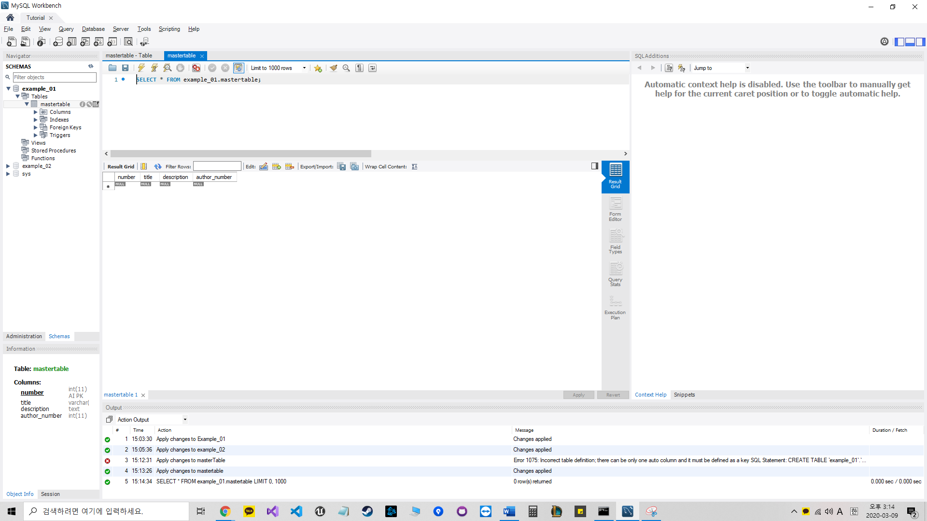Create a new stored procedure icon

coord(98,42)
